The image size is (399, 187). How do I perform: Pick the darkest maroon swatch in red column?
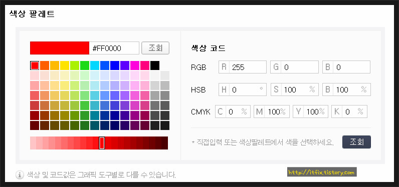(x=35, y=125)
